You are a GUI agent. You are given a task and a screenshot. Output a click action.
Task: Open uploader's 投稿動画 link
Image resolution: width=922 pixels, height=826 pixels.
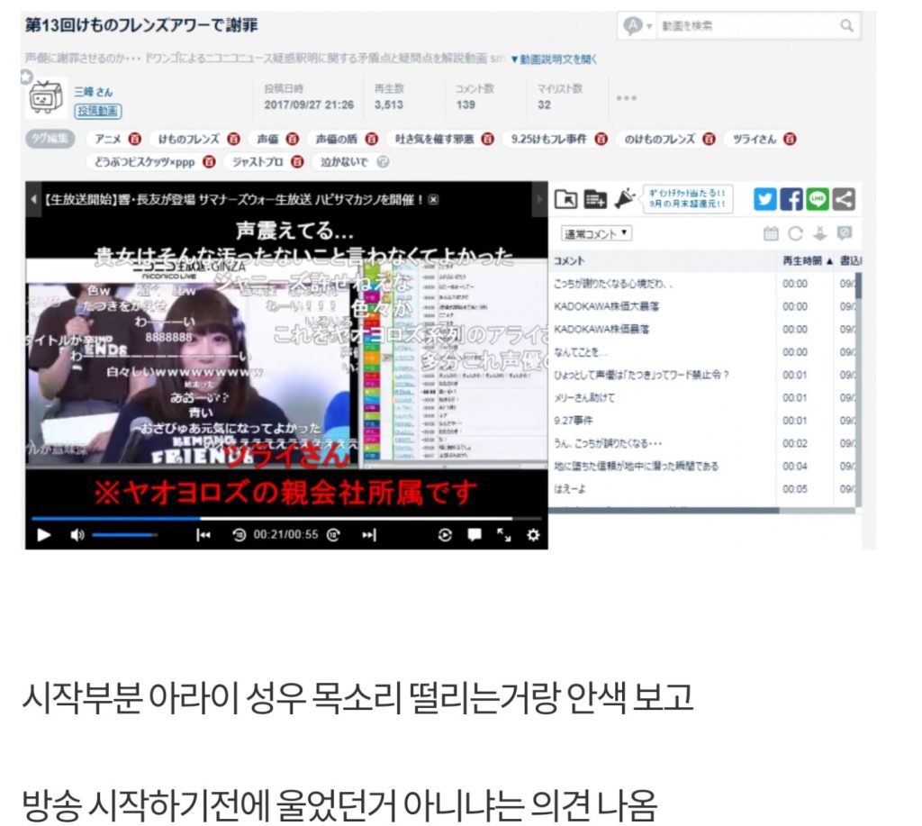pos(98,111)
